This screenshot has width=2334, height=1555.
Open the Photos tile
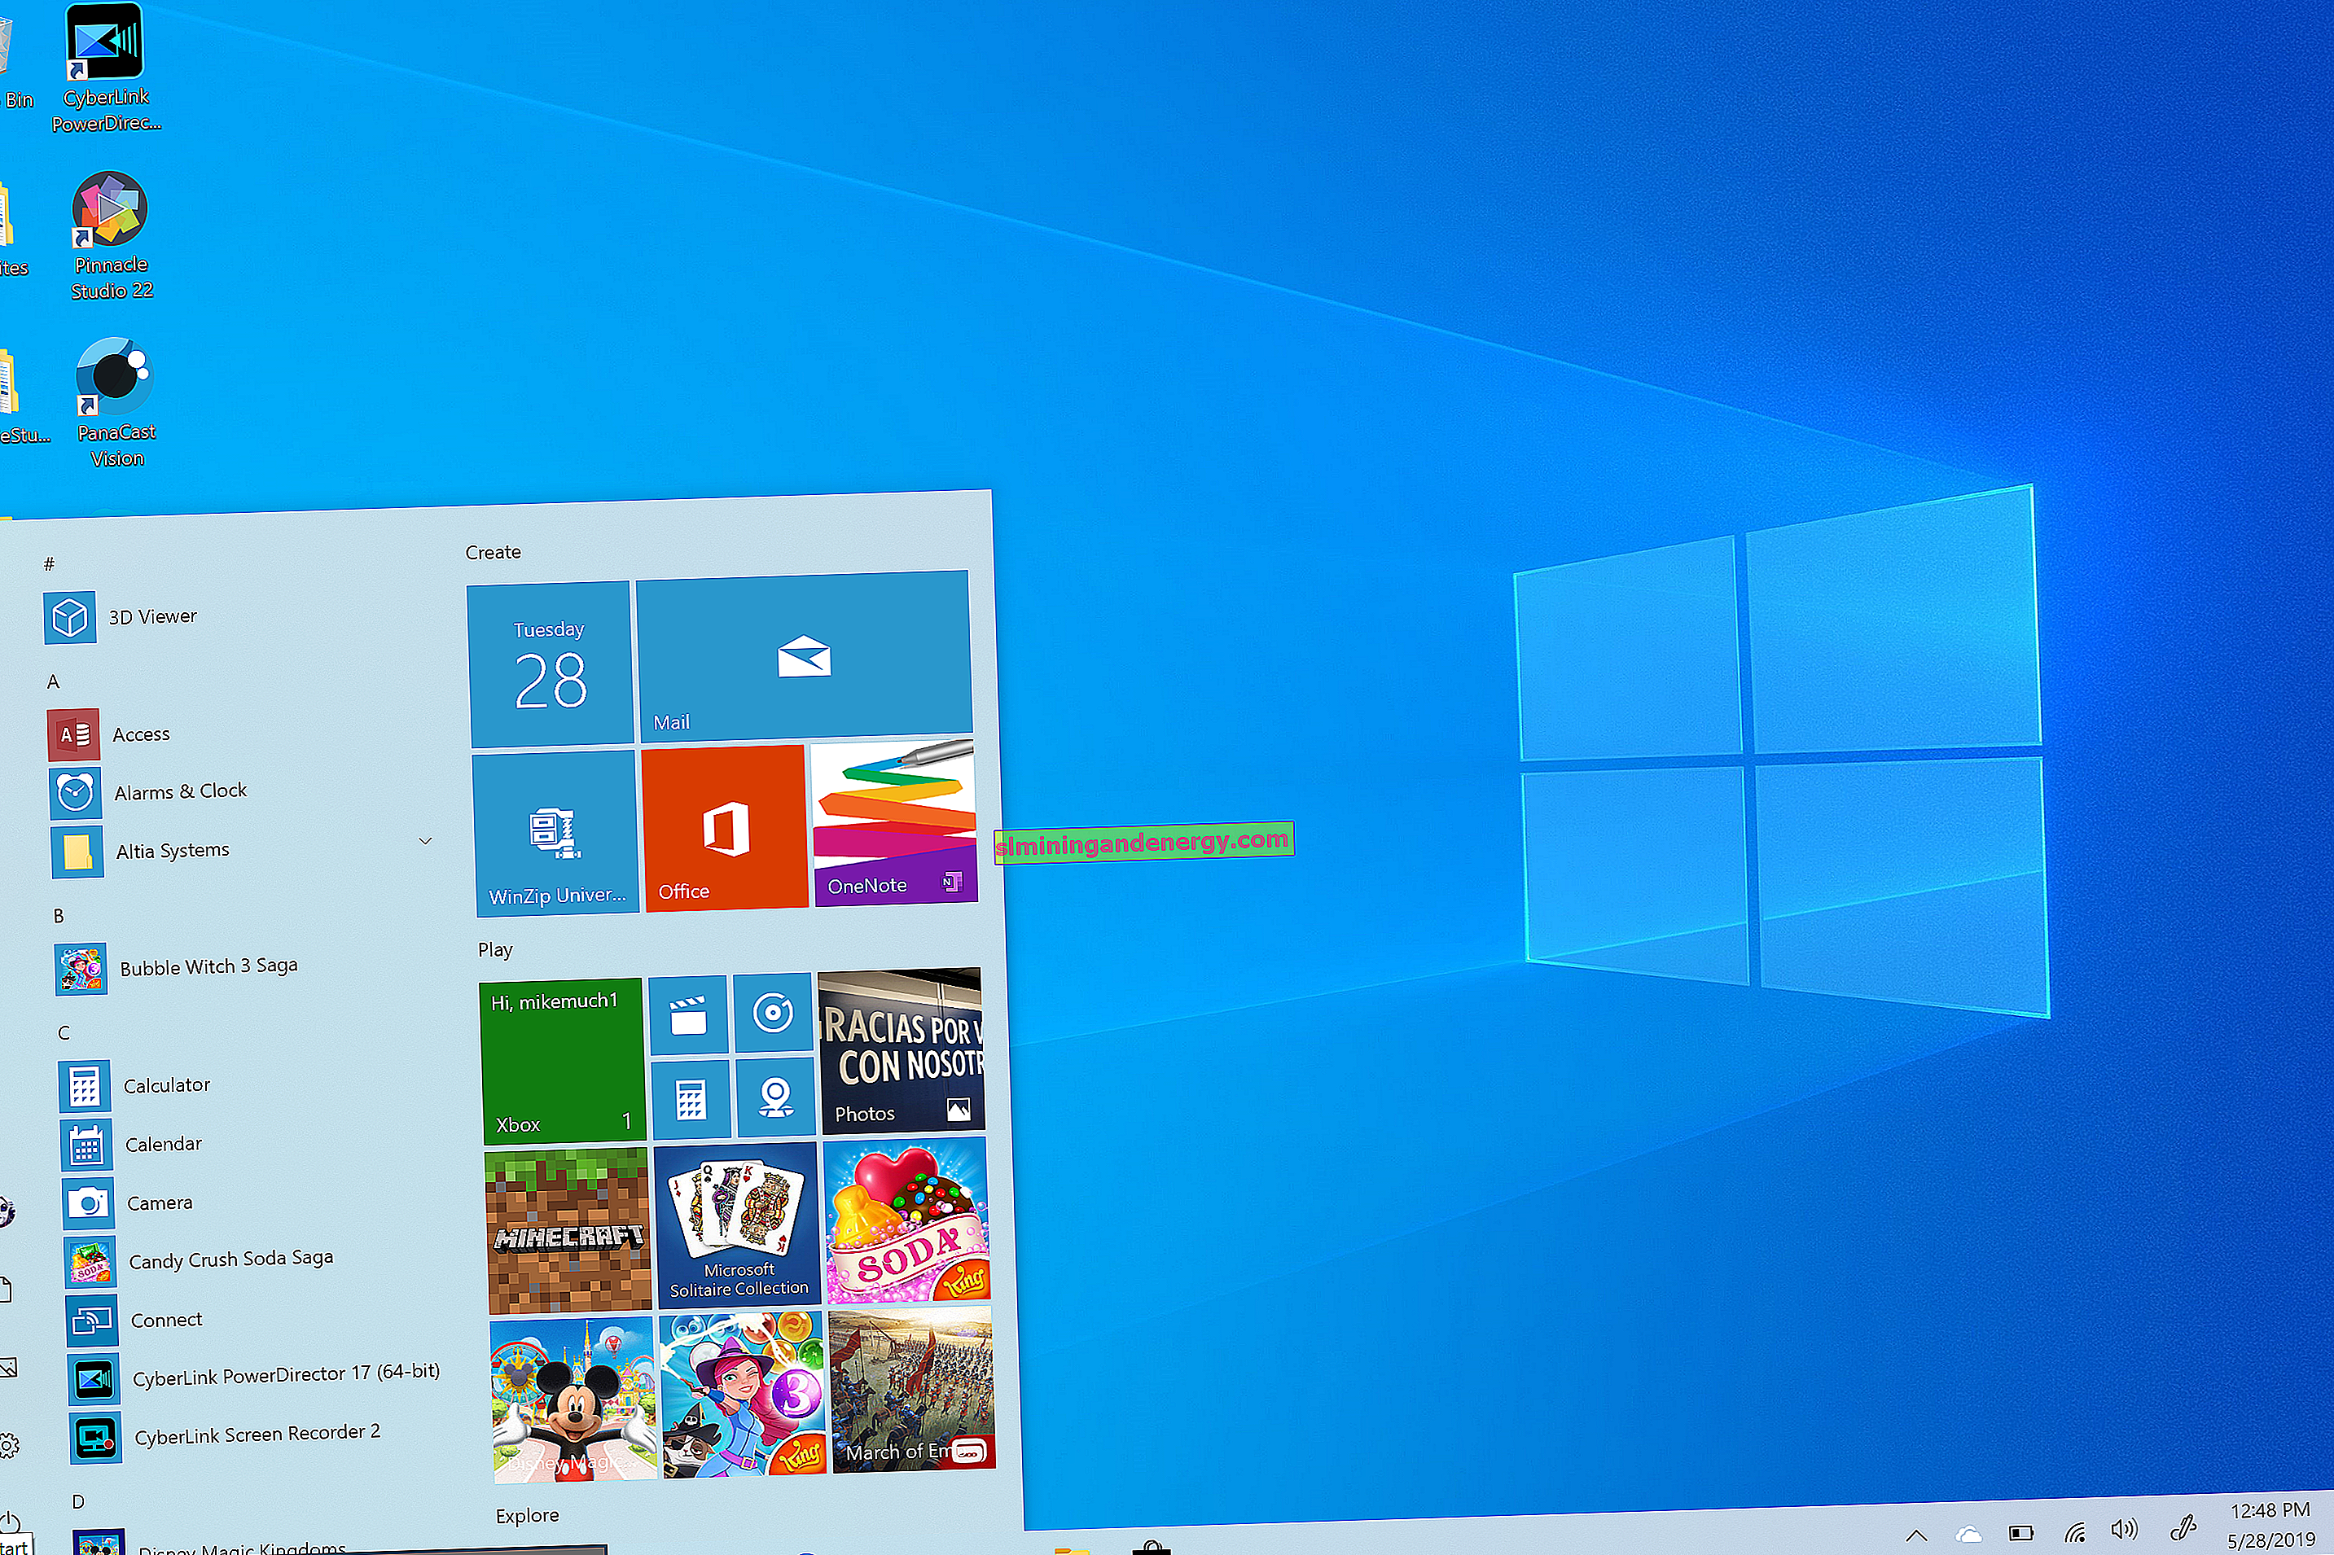click(x=901, y=1050)
